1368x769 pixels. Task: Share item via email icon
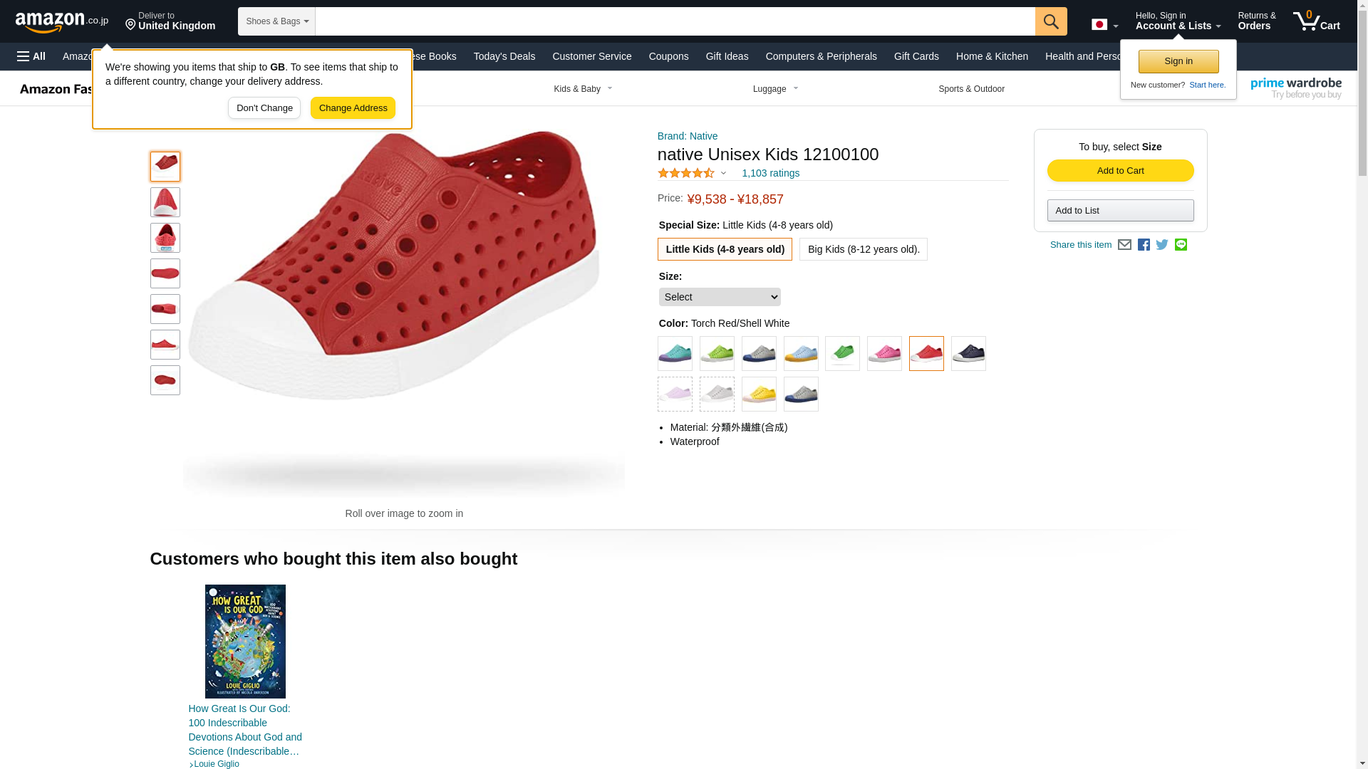coord(1124,245)
